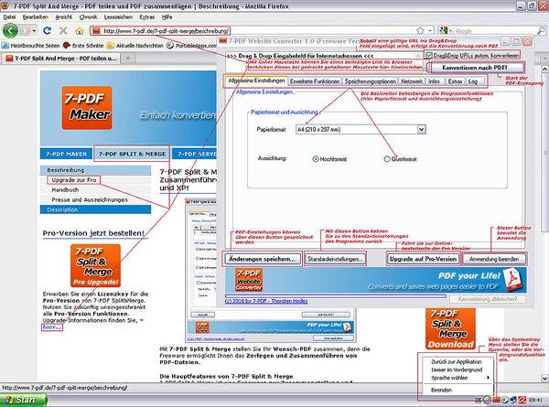
Task: Click the Anwendung beenden button
Action: tap(494, 259)
